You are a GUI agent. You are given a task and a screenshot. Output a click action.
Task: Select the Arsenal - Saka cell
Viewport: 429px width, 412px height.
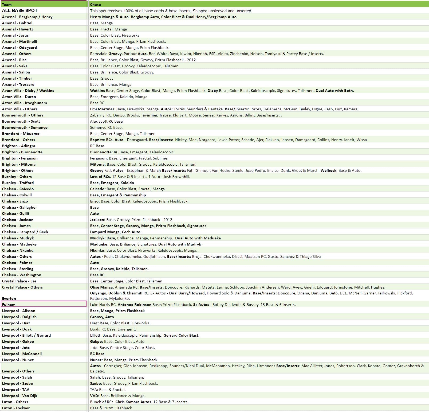(x=44, y=66)
